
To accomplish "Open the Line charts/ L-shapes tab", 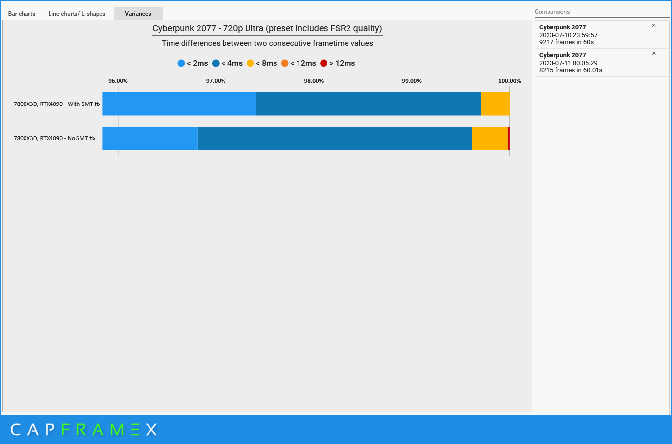I will (77, 14).
